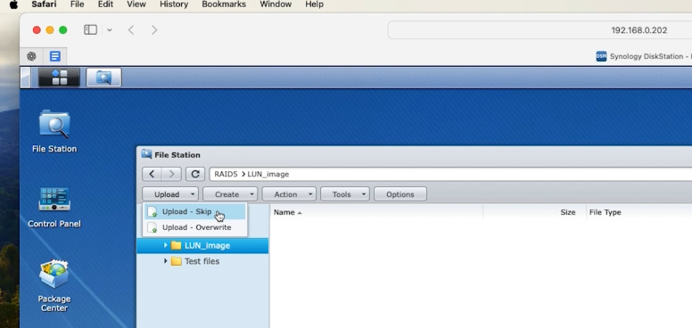Image resolution: width=692 pixels, height=328 pixels.
Task: Expand the Test files folder arrow
Action: pyautogui.click(x=166, y=261)
